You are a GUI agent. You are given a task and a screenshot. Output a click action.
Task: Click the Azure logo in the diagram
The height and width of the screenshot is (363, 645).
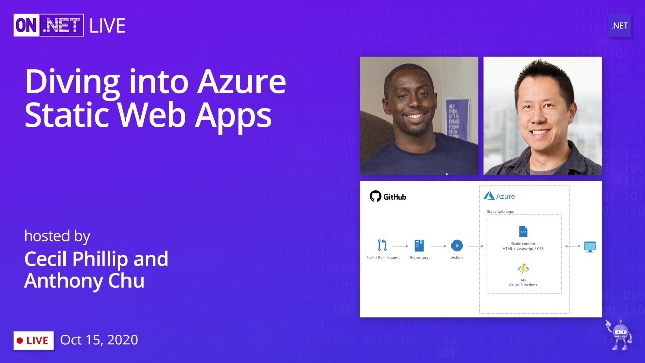pyautogui.click(x=499, y=196)
